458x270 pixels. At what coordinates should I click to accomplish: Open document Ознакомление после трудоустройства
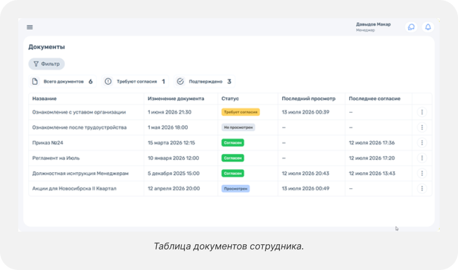pos(79,128)
